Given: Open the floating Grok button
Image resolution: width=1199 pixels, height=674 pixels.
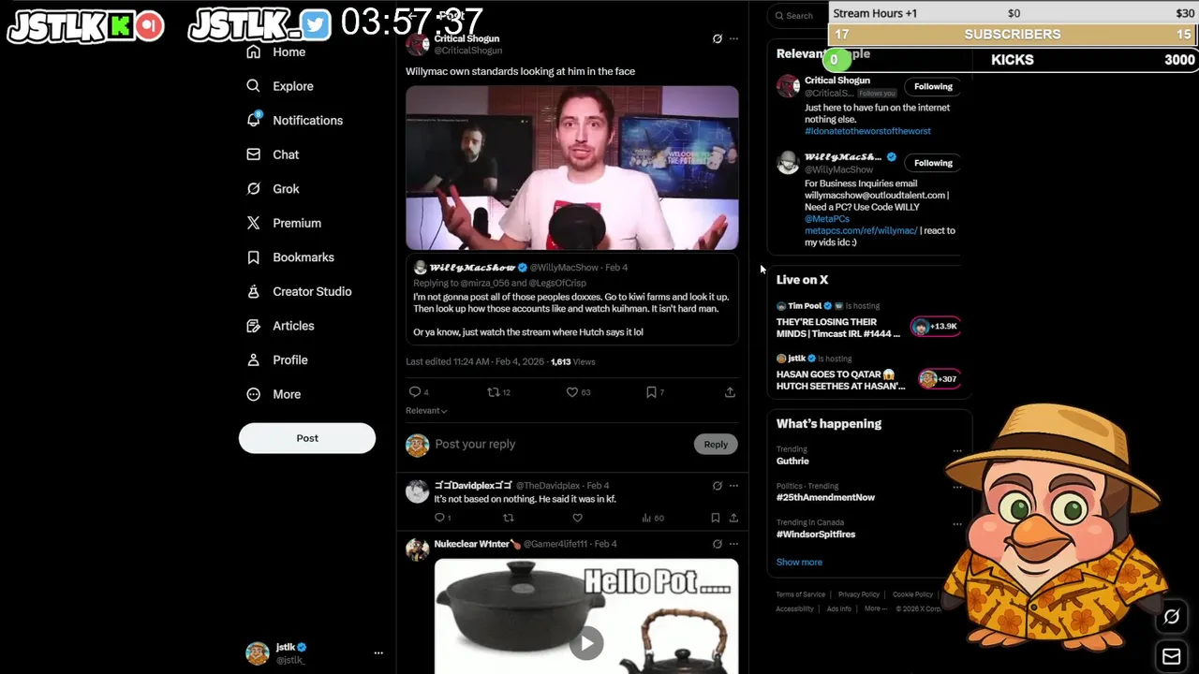Looking at the screenshot, I should click(1172, 617).
